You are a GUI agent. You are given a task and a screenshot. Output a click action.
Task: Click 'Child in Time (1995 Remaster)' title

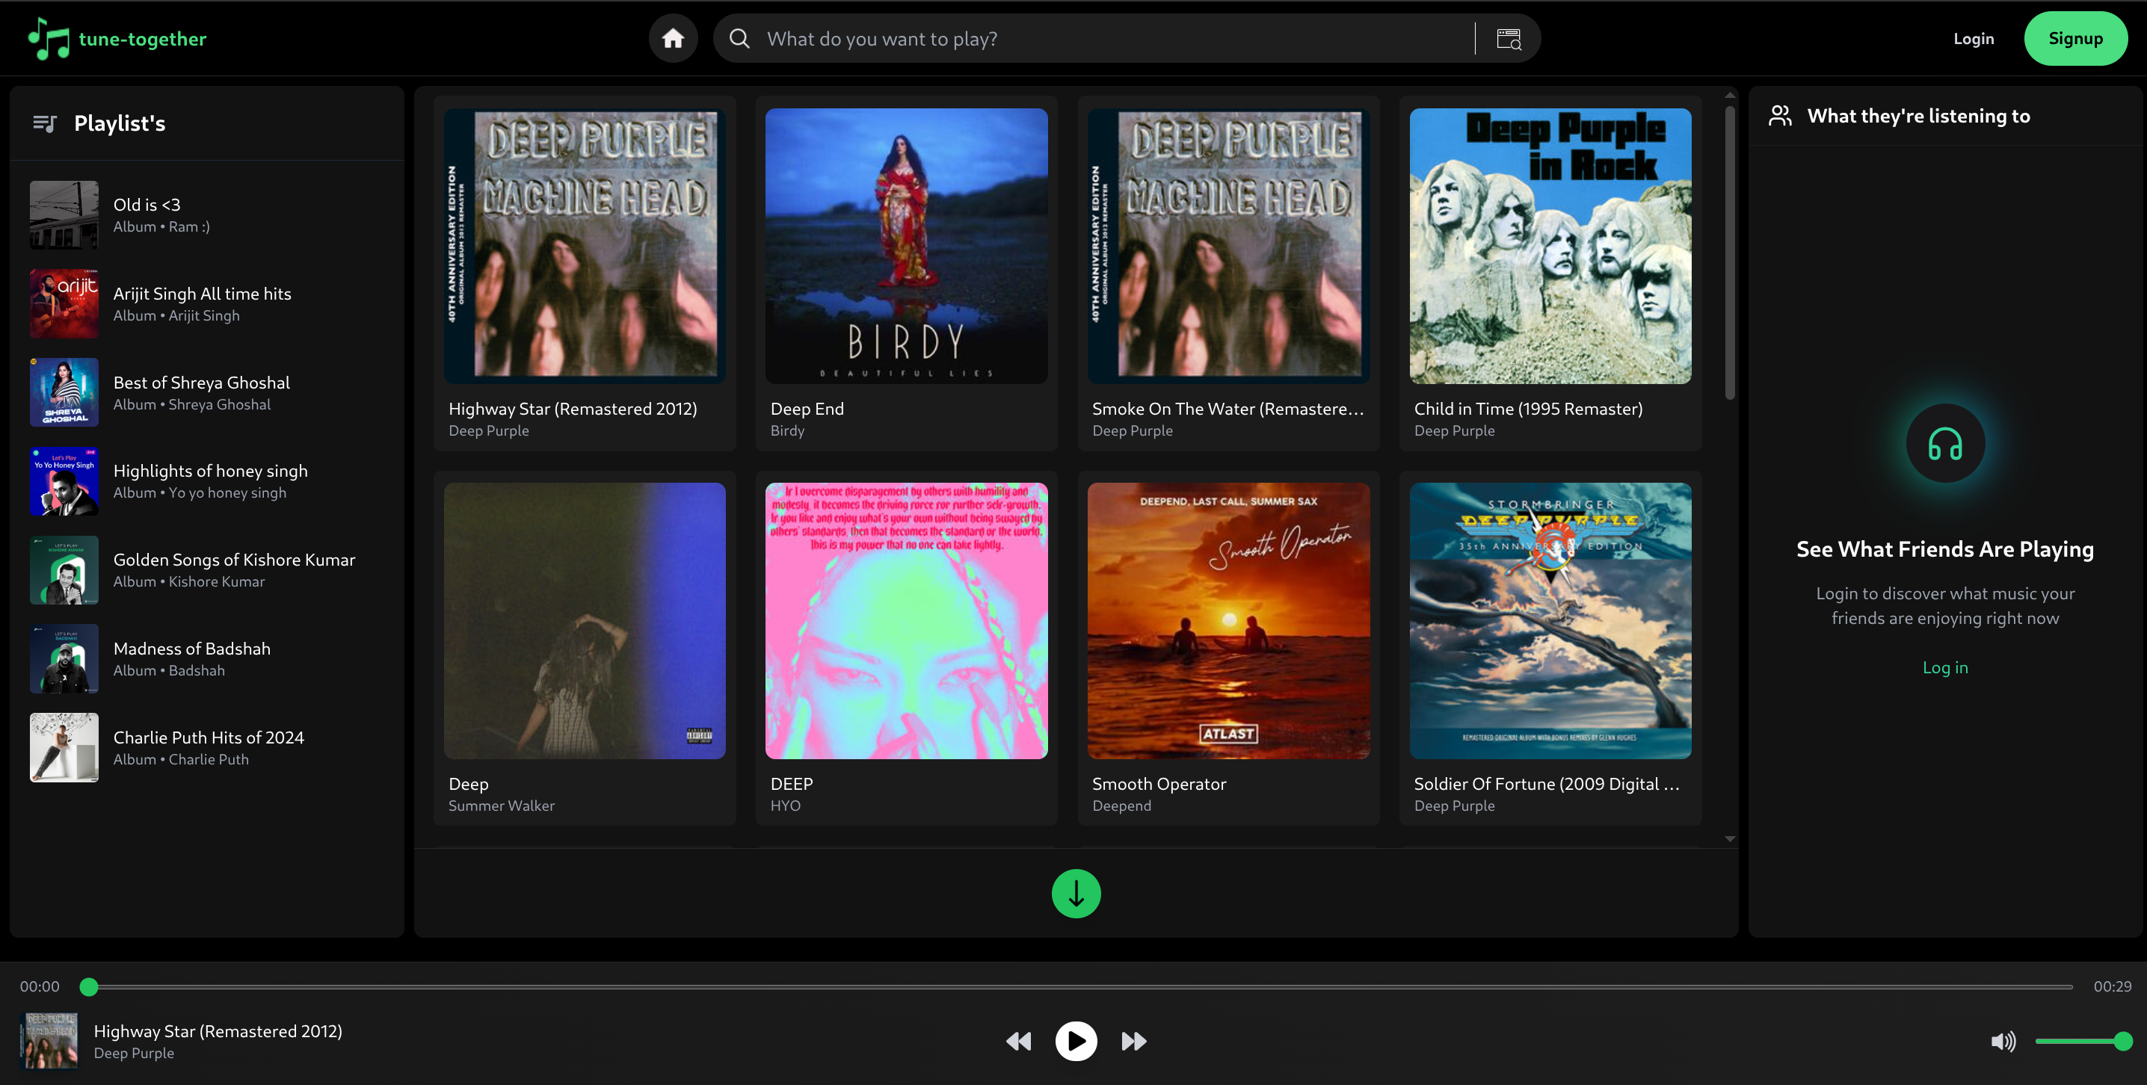pos(1528,409)
